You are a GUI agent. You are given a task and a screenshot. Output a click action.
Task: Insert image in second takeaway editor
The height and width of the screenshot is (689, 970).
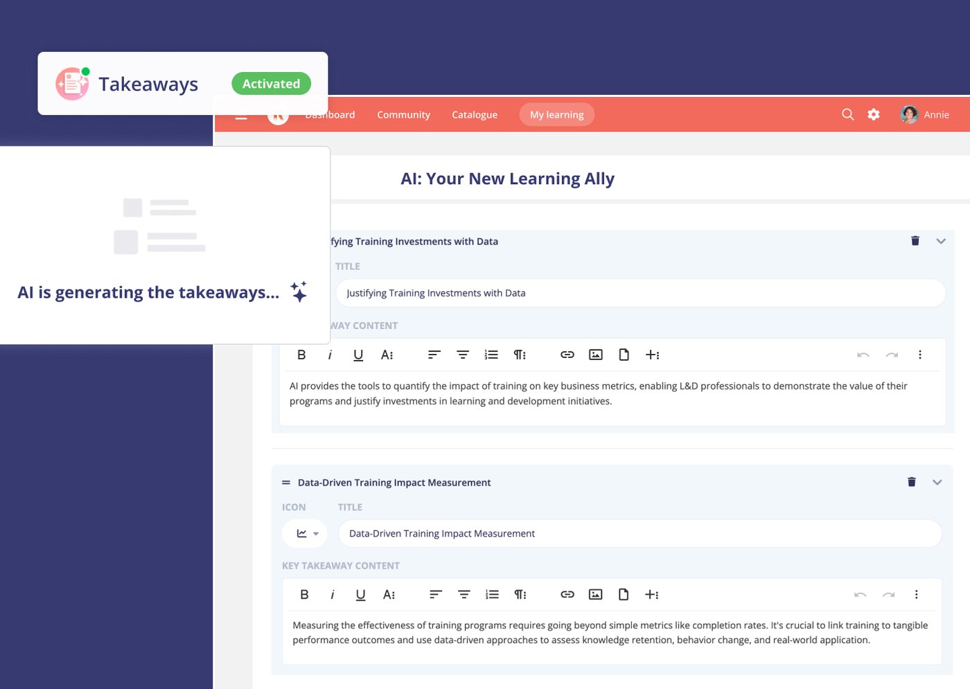click(595, 594)
